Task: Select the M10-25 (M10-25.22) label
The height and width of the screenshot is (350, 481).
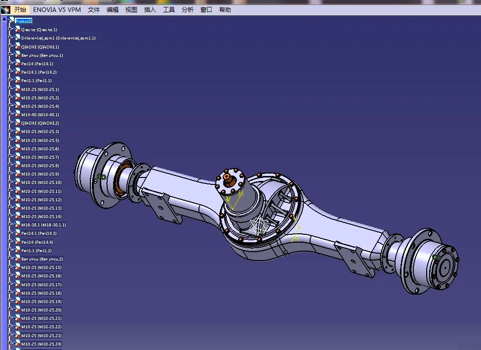Action: (x=41, y=327)
